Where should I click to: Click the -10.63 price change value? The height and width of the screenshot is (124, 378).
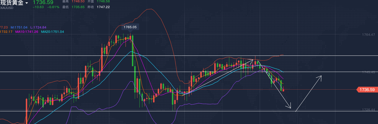(38, 7)
